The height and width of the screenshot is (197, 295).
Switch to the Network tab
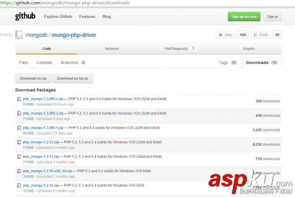(112, 49)
